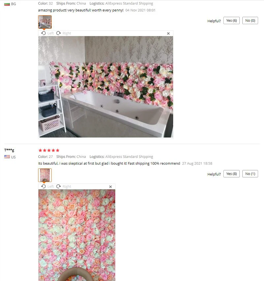Click reviewer name T***g

pos(9,150)
